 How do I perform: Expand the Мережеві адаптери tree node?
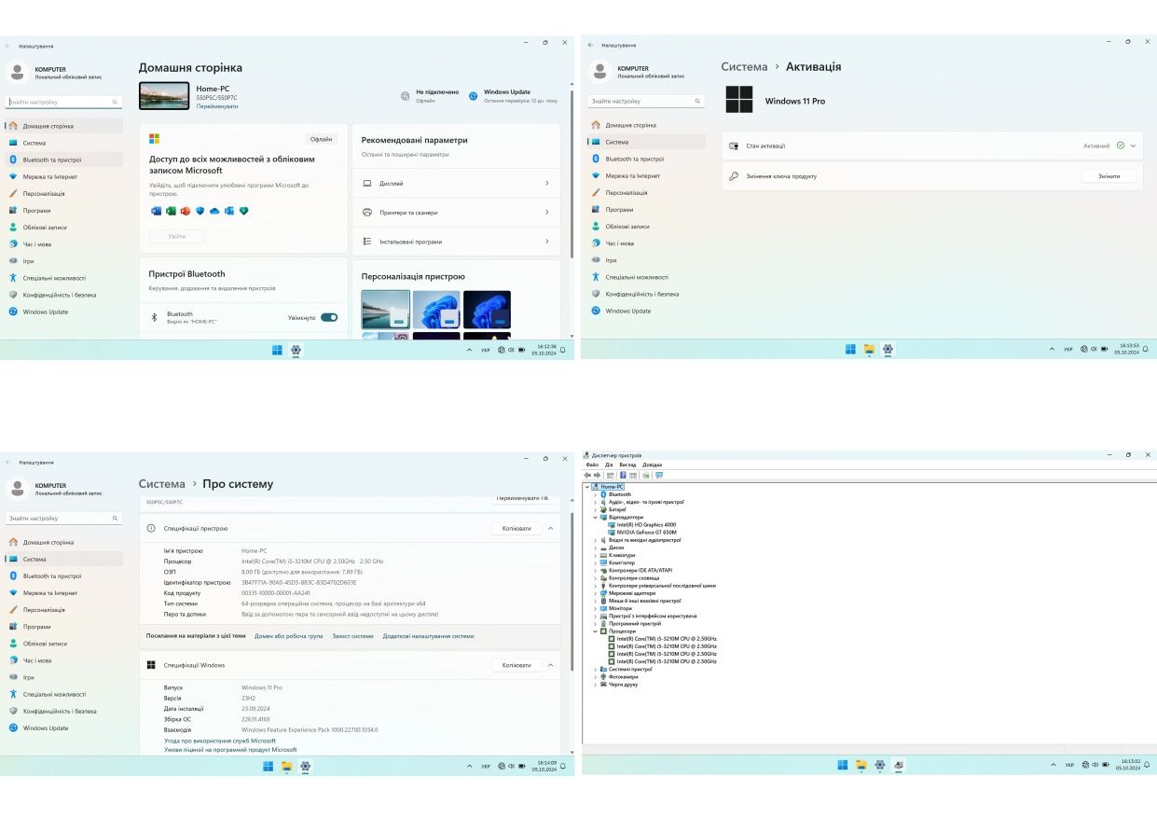coord(595,593)
